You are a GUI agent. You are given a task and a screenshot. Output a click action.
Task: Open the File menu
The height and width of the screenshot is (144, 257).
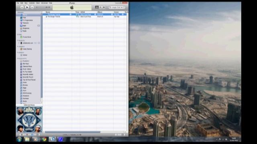[x=18, y=3]
